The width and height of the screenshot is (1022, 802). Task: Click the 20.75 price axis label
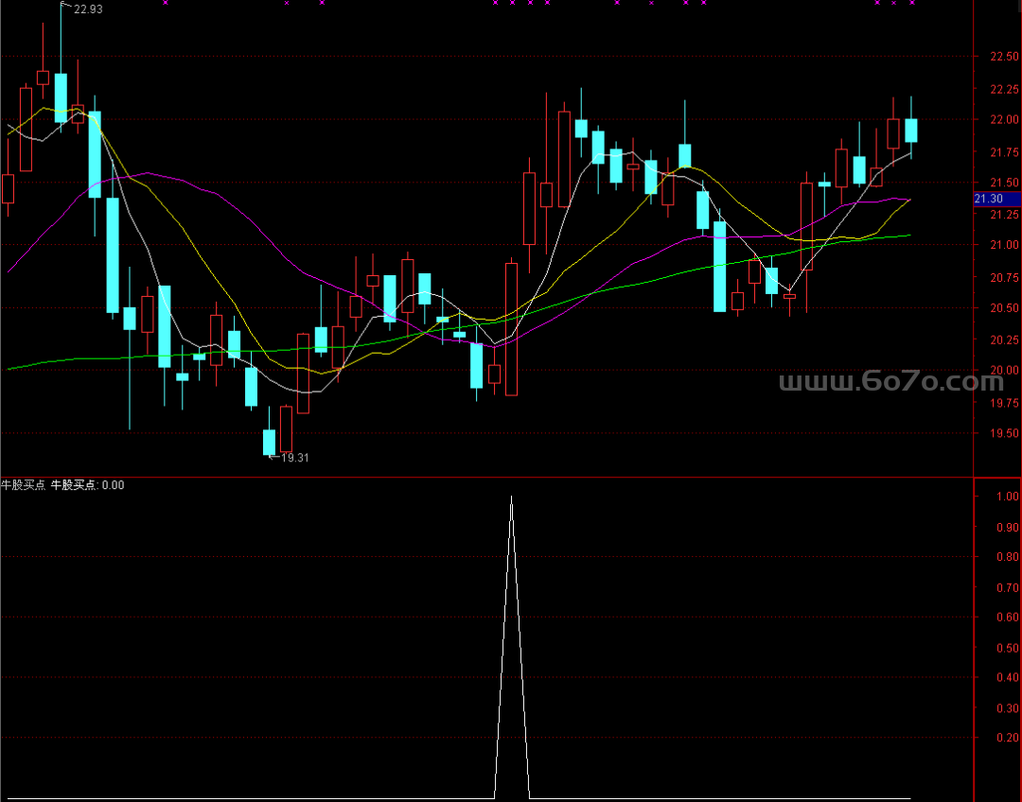pyautogui.click(x=1004, y=277)
